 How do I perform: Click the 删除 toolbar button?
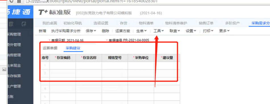click(x=105, y=31)
